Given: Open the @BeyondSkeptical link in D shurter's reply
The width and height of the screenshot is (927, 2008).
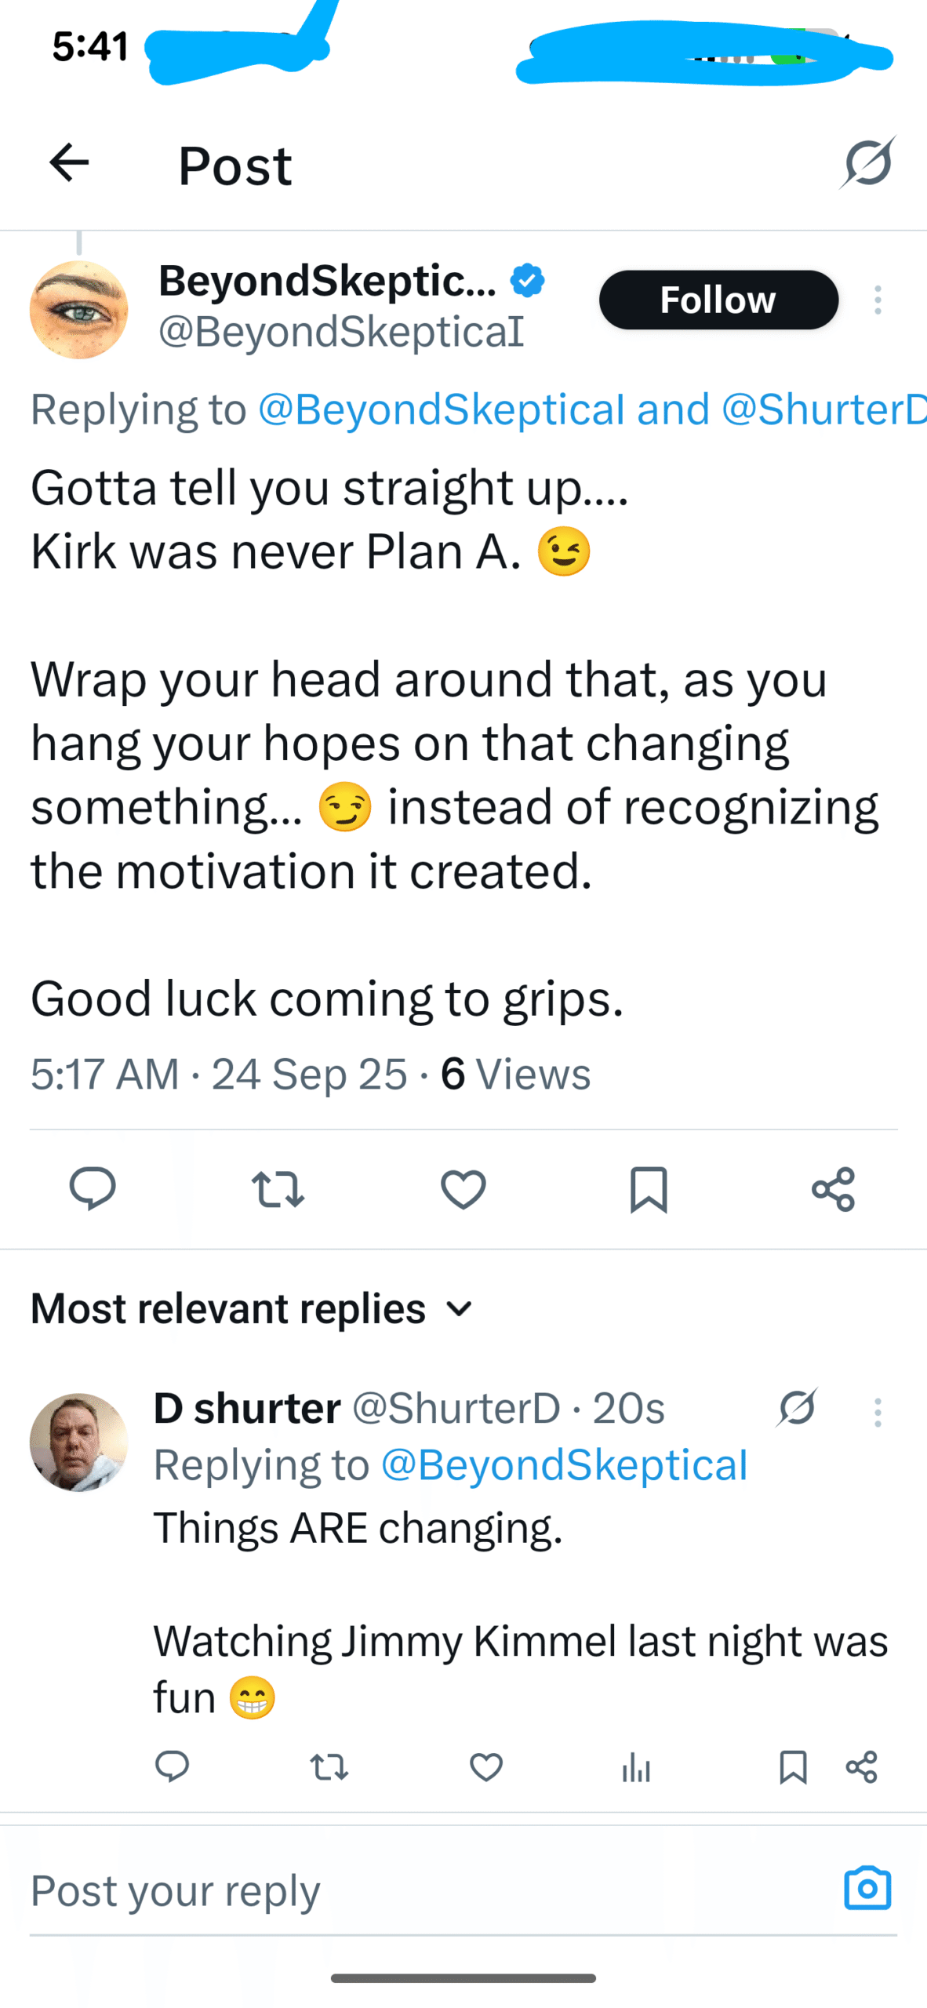Looking at the screenshot, I should pos(564,1465).
